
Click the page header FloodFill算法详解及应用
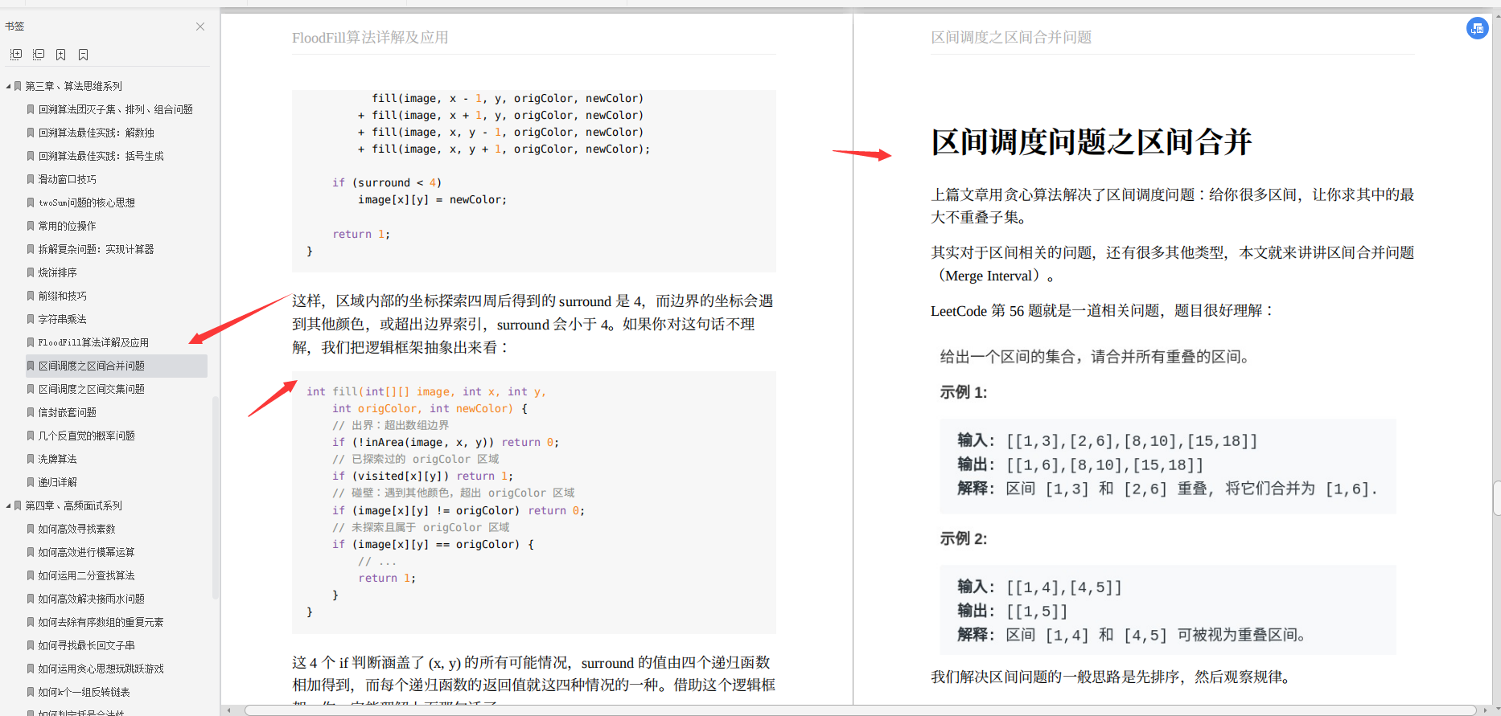coord(370,38)
